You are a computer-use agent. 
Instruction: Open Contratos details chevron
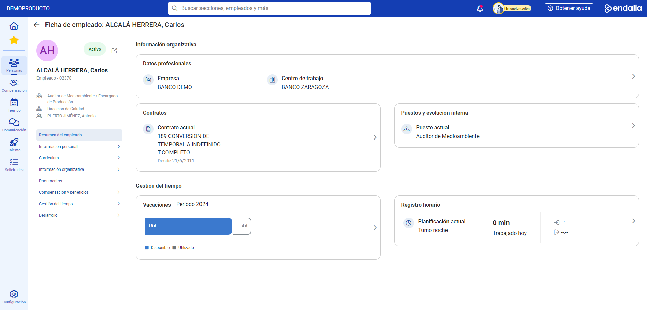[375, 137]
